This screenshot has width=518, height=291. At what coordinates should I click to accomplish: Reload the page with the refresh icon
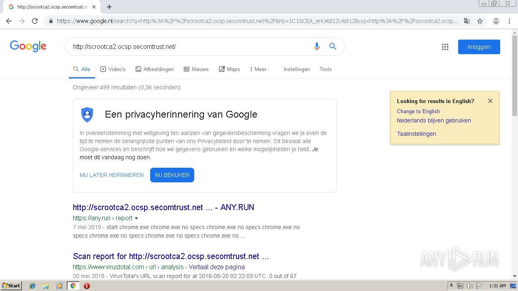tap(35, 21)
